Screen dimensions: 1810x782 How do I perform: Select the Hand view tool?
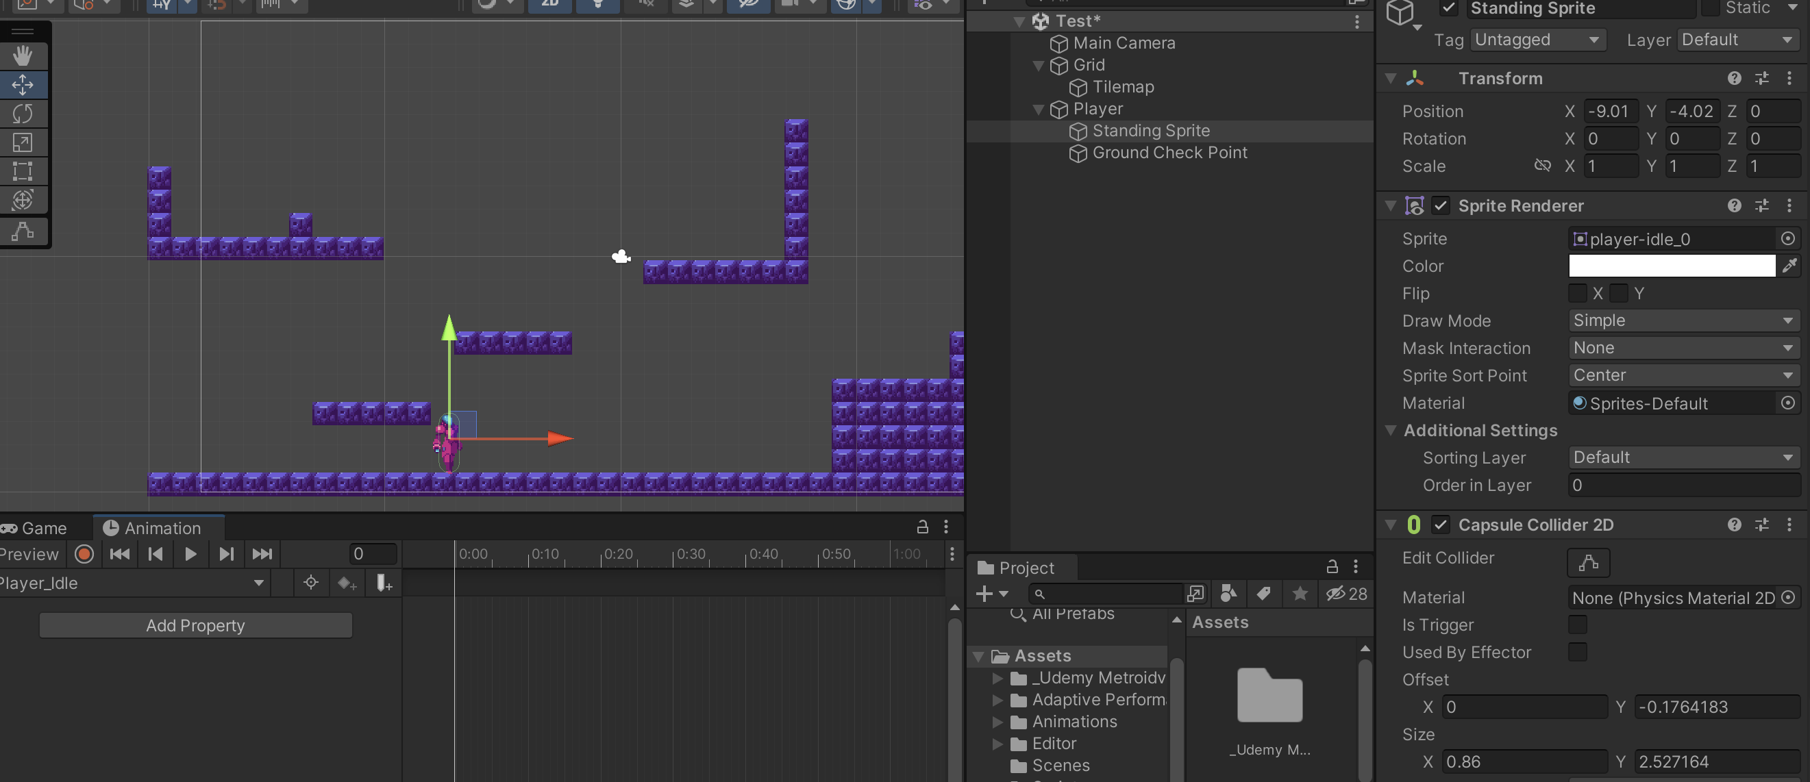(23, 55)
